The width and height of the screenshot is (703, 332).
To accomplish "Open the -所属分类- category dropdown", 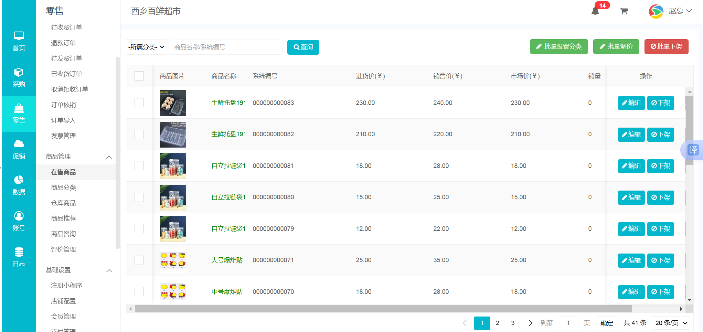I will [146, 47].
